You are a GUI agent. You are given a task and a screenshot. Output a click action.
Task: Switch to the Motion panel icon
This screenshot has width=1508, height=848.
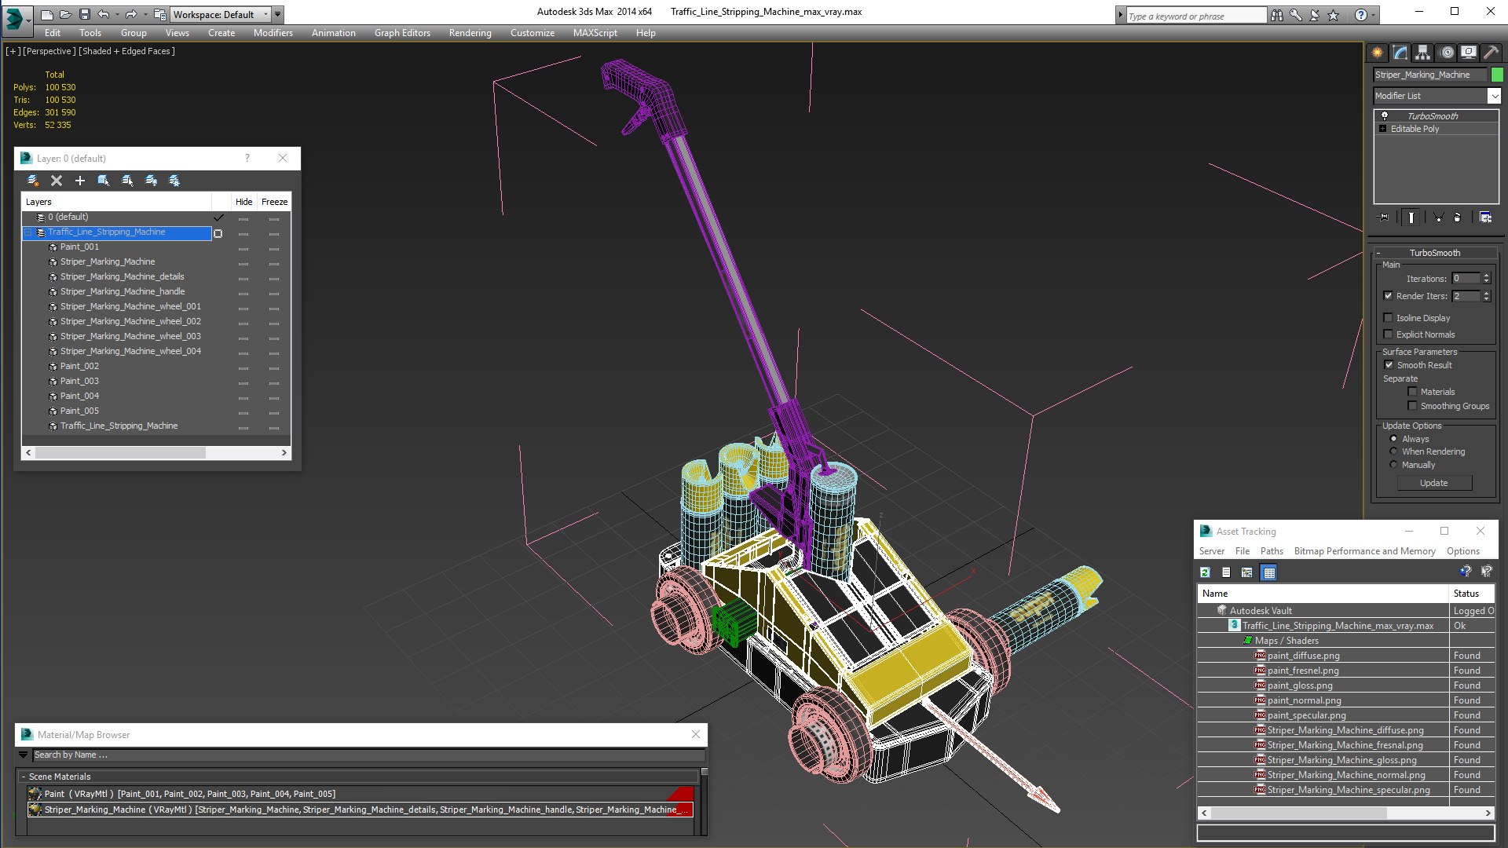1446,53
